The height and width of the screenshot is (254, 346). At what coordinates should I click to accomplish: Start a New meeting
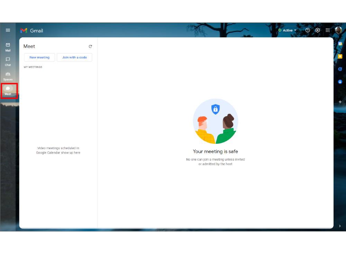[39, 57]
